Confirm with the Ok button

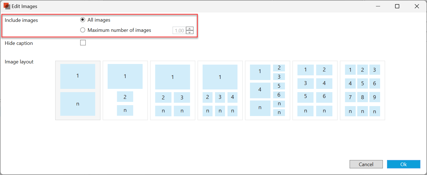(403, 164)
